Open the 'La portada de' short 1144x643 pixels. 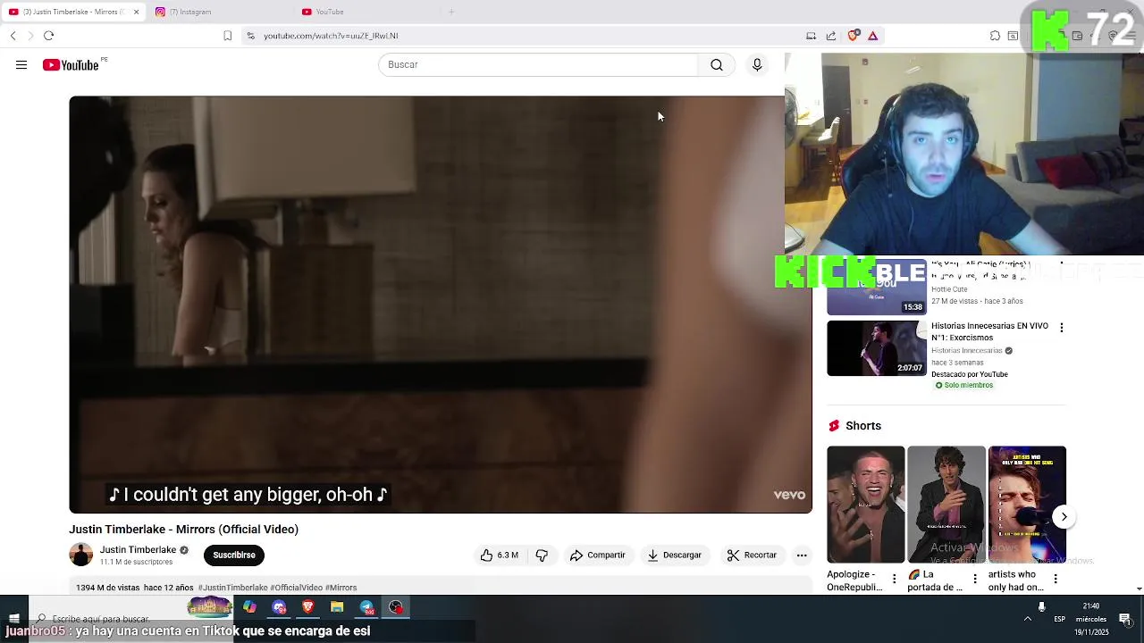946,505
